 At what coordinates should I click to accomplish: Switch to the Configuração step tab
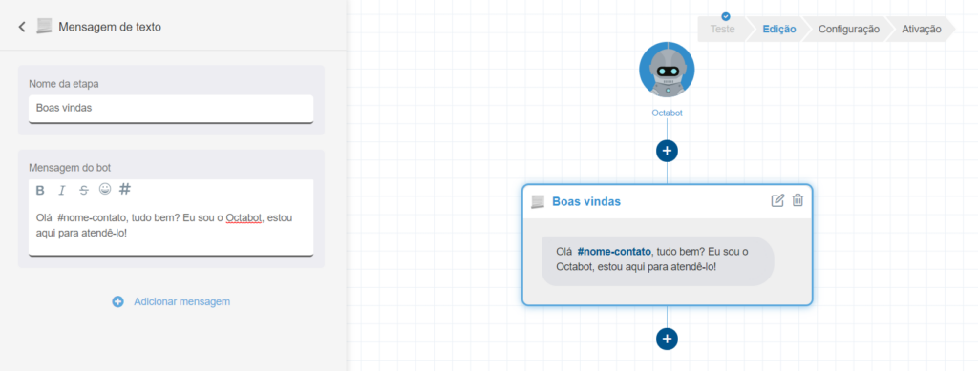849,30
